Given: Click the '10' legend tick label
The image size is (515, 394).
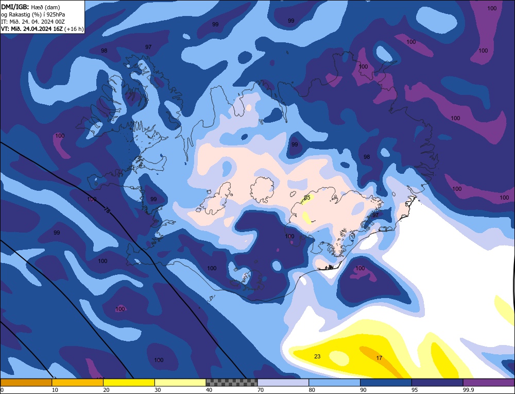Looking at the screenshot, I should coord(55,390).
